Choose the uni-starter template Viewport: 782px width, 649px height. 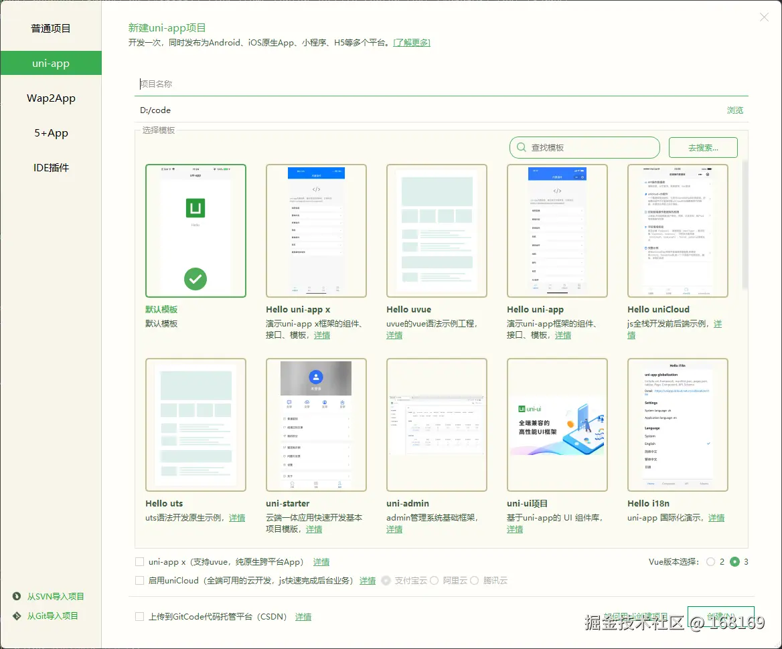(316, 425)
